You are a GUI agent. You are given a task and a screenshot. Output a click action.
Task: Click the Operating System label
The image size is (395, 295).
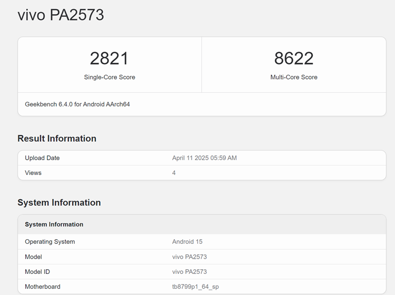tap(50, 242)
